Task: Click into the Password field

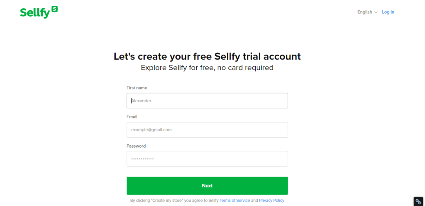Action: point(207,159)
